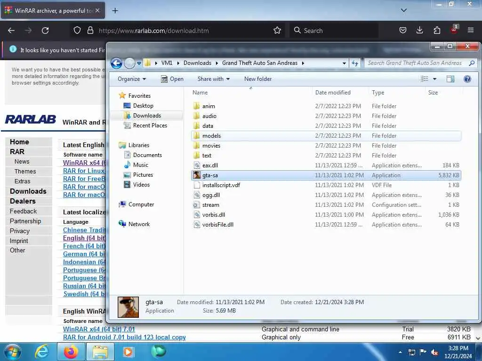
Task: Open the List all tabs dropdown in Firefox
Action: coord(403,10)
